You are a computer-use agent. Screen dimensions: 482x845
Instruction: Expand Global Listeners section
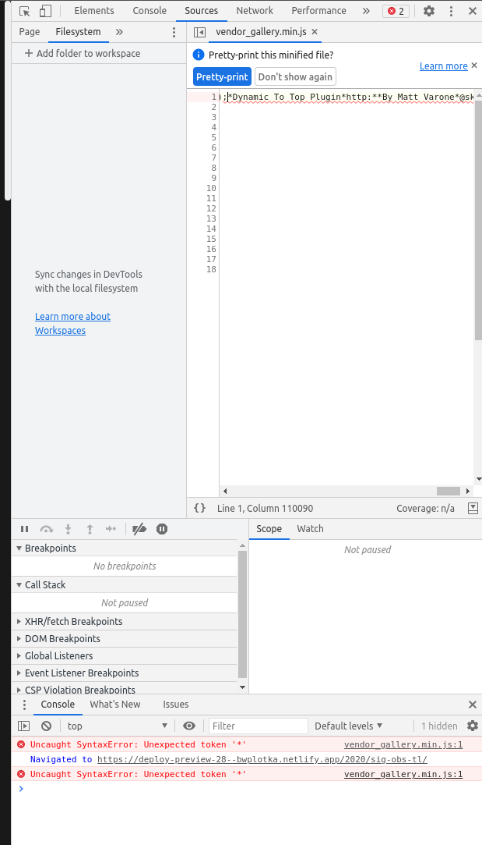[125, 656]
